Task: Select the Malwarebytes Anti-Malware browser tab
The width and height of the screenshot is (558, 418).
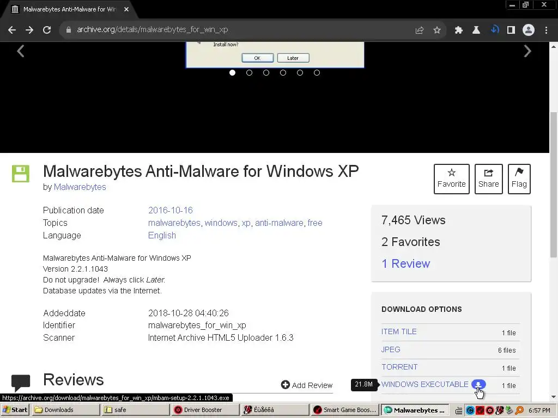Action: [70, 10]
